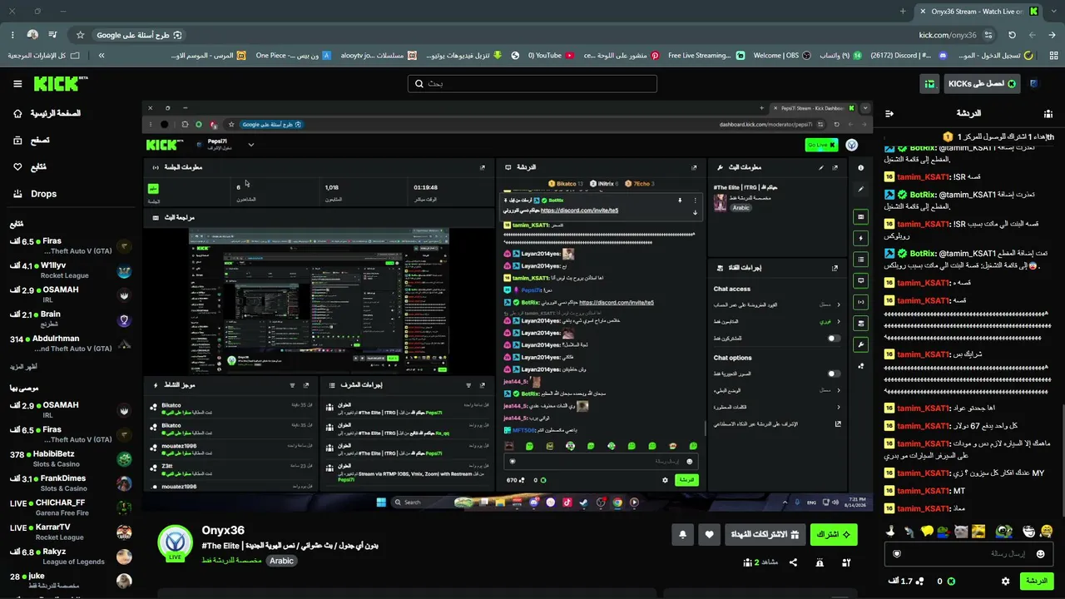
Task: Open the emoji picker in the chat input
Action: 1040,553
